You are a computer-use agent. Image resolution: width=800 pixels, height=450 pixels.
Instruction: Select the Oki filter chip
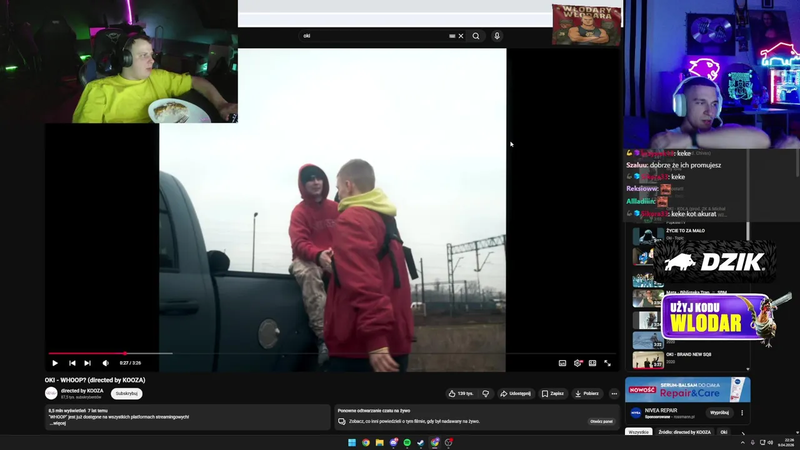(724, 432)
